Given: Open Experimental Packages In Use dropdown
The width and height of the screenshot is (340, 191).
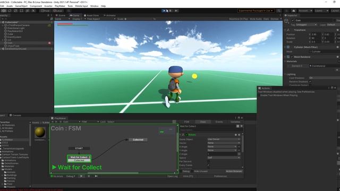Looking at the screenshot, I should pos(256,11).
